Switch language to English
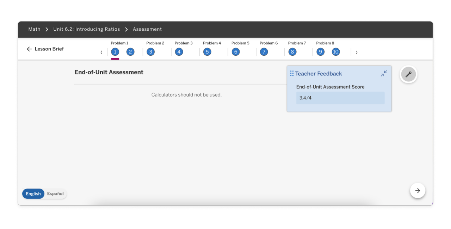 tap(33, 194)
